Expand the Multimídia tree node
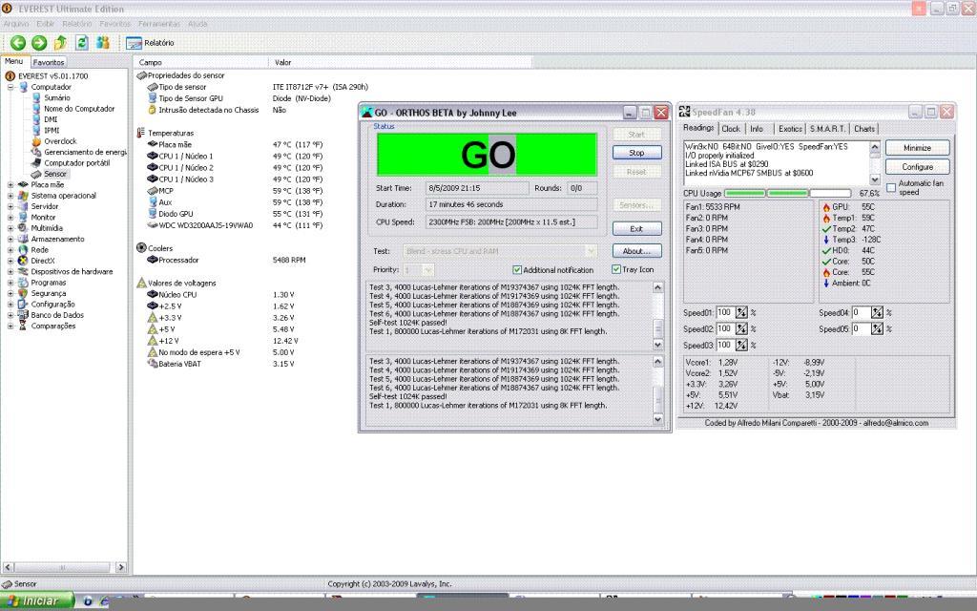The image size is (977, 611). pos(10,228)
